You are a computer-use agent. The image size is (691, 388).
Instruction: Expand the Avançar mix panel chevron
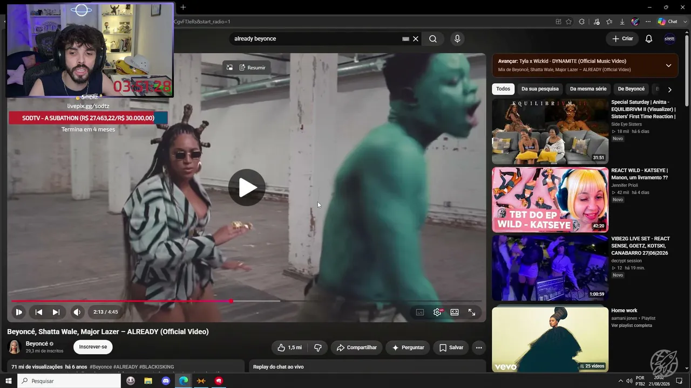click(668, 65)
